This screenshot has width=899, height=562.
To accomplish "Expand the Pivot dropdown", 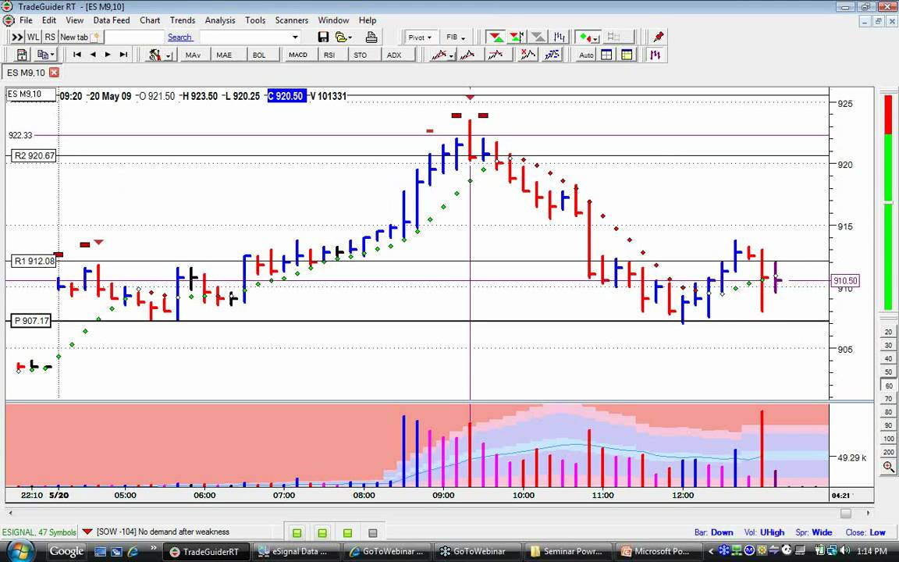I will point(420,37).
